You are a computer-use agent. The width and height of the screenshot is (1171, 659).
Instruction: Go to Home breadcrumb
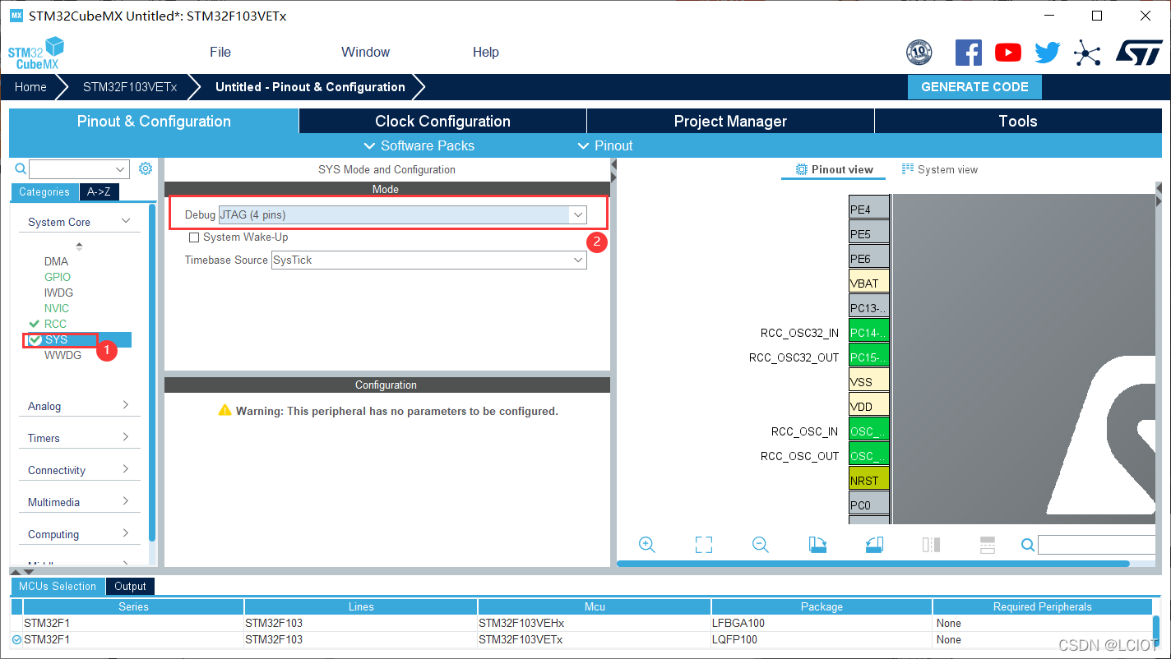(x=30, y=87)
